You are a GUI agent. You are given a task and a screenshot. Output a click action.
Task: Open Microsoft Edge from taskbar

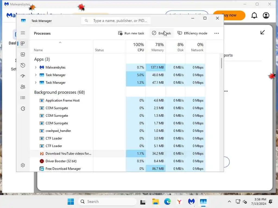167,201
